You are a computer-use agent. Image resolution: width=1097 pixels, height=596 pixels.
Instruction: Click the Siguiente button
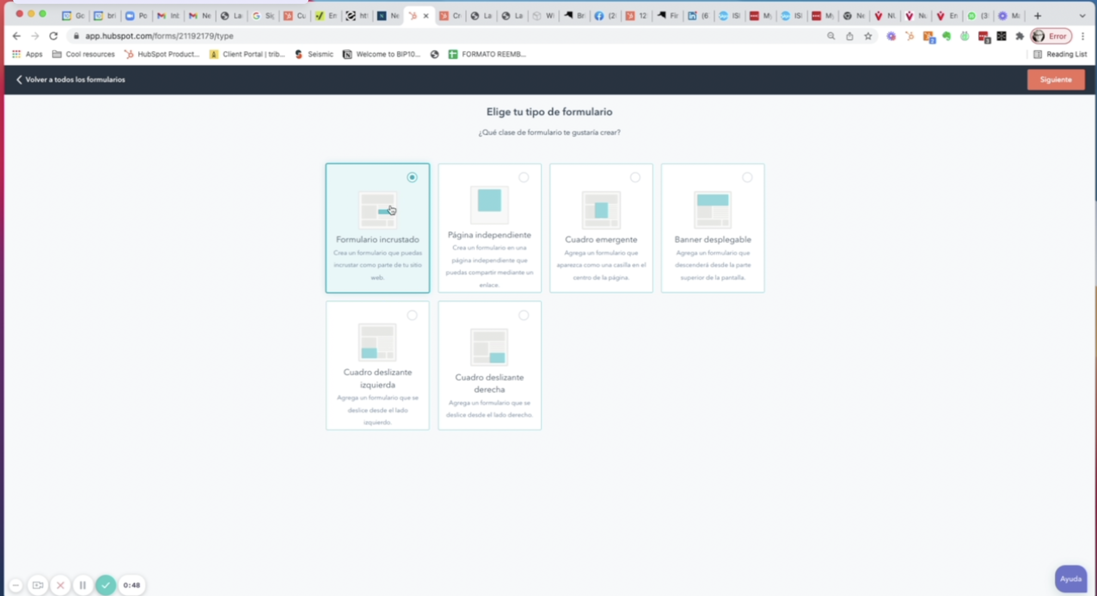(x=1055, y=80)
